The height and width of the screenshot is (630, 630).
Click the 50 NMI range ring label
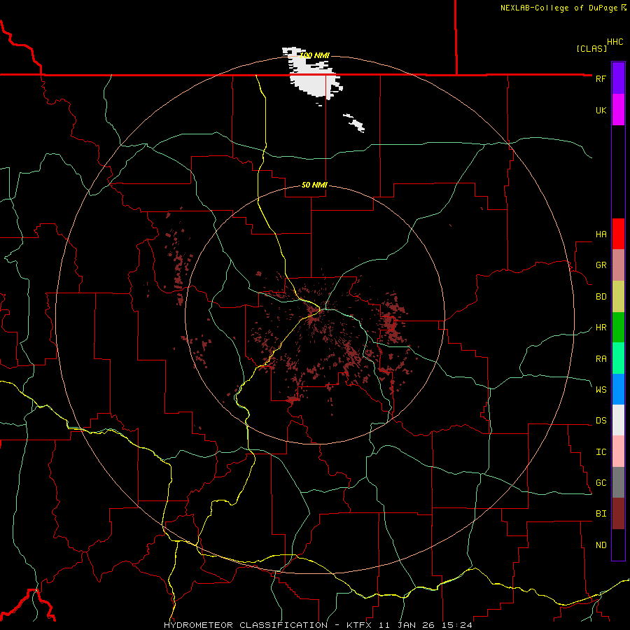[x=314, y=185]
